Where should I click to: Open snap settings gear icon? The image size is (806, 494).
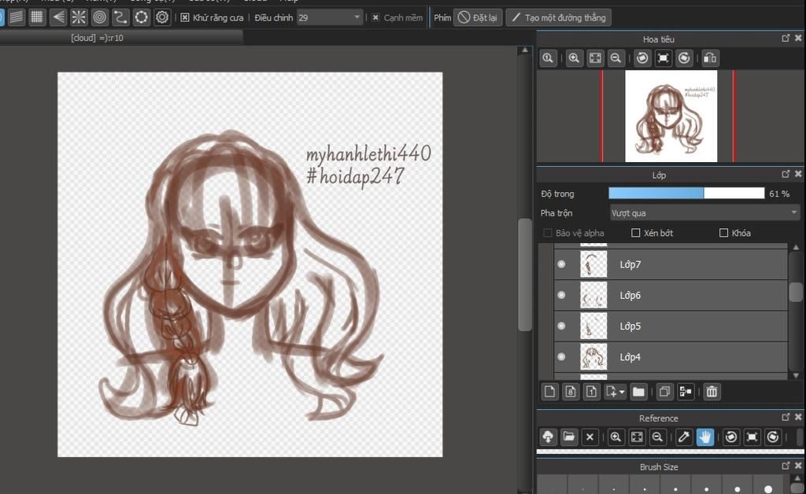(162, 17)
